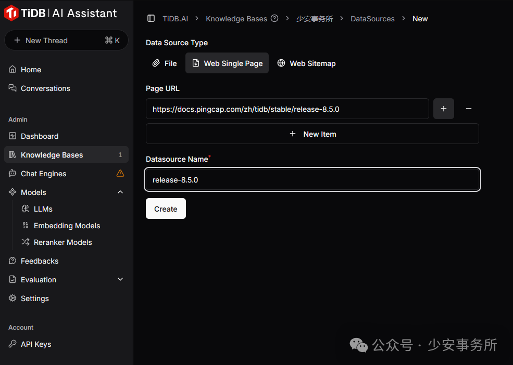Select File data source type

coord(165,63)
